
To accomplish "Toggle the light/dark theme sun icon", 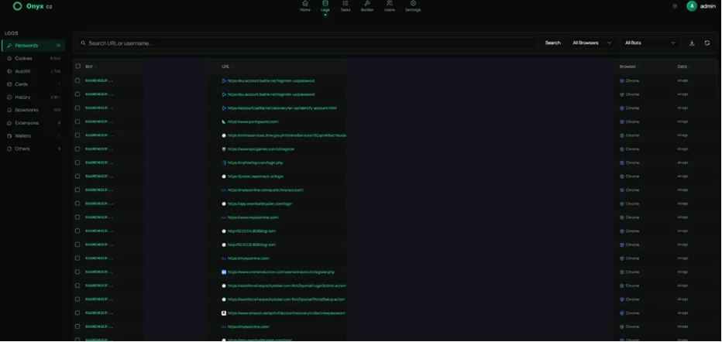I will tap(675, 6).
